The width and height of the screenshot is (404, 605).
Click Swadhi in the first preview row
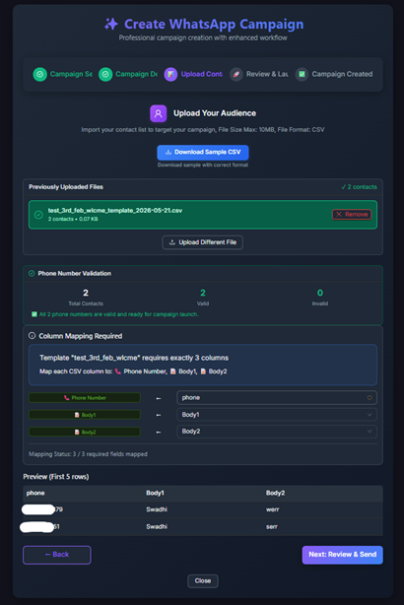pos(157,509)
